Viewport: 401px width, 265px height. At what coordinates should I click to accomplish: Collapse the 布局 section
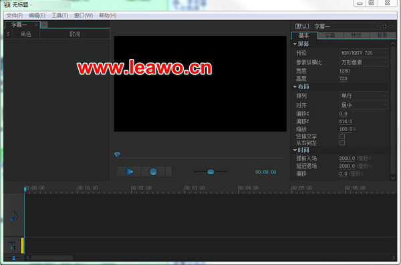[x=295, y=87]
